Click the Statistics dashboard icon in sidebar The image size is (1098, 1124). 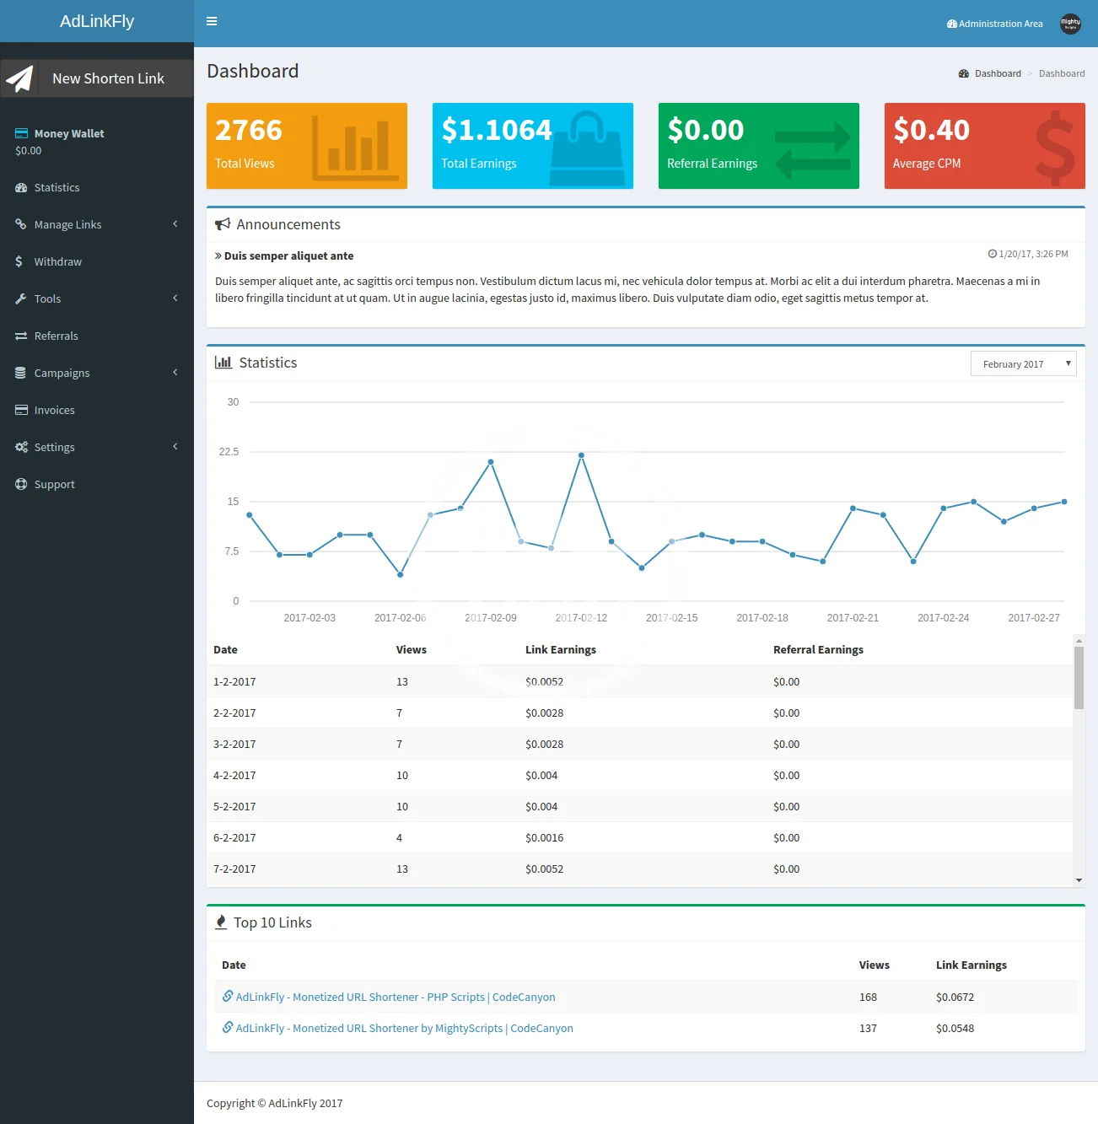coord(21,187)
